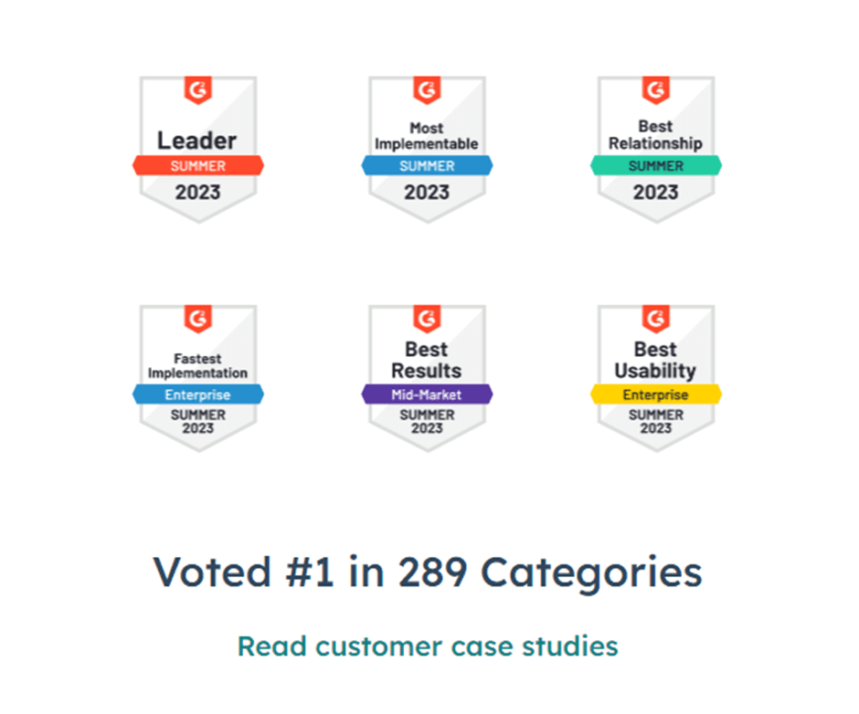
Task: Open the Read customer case studies link
Action: [428, 646]
